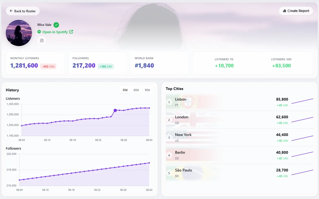Click the 28,700 listener count for São Paulo
319x199 pixels.
coord(282,170)
